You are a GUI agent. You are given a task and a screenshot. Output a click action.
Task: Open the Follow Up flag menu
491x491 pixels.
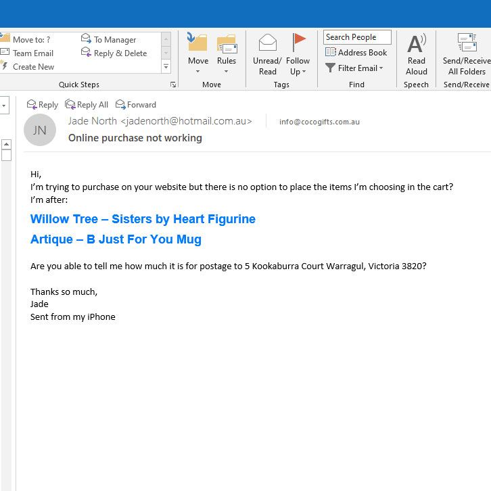[298, 54]
